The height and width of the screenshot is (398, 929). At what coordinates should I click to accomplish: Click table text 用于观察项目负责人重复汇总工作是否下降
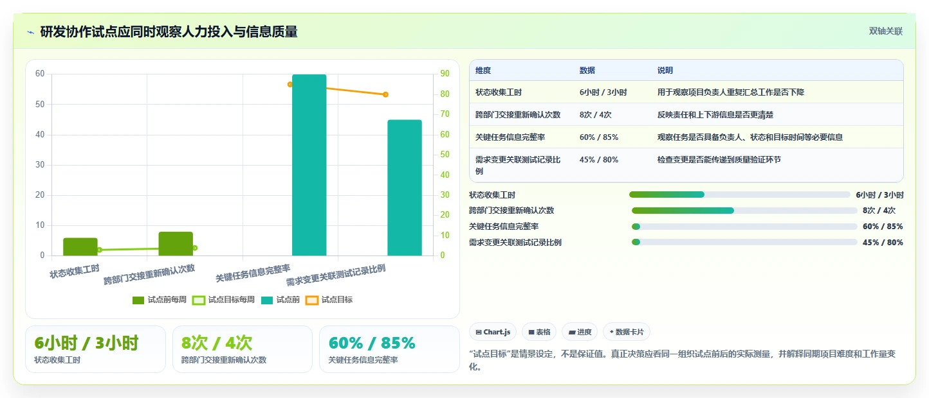pyautogui.click(x=730, y=92)
